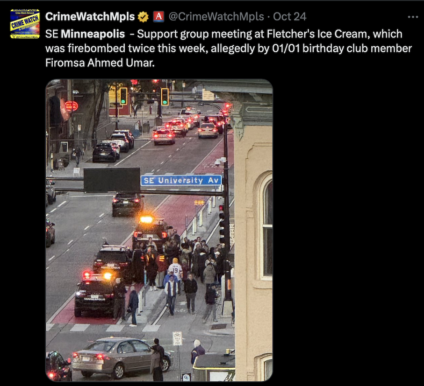
Task: Open the CrimeWatchMpls profile avatar
Action: tap(25, 24)
